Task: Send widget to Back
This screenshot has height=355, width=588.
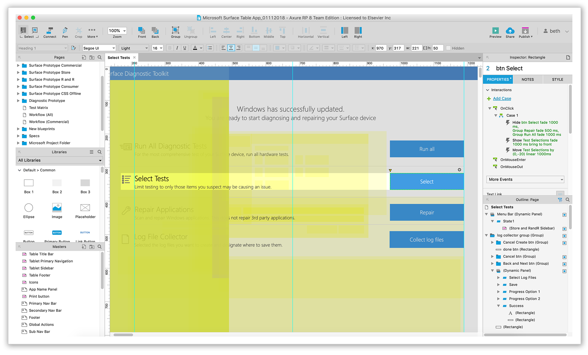Action: click(155, 32)
